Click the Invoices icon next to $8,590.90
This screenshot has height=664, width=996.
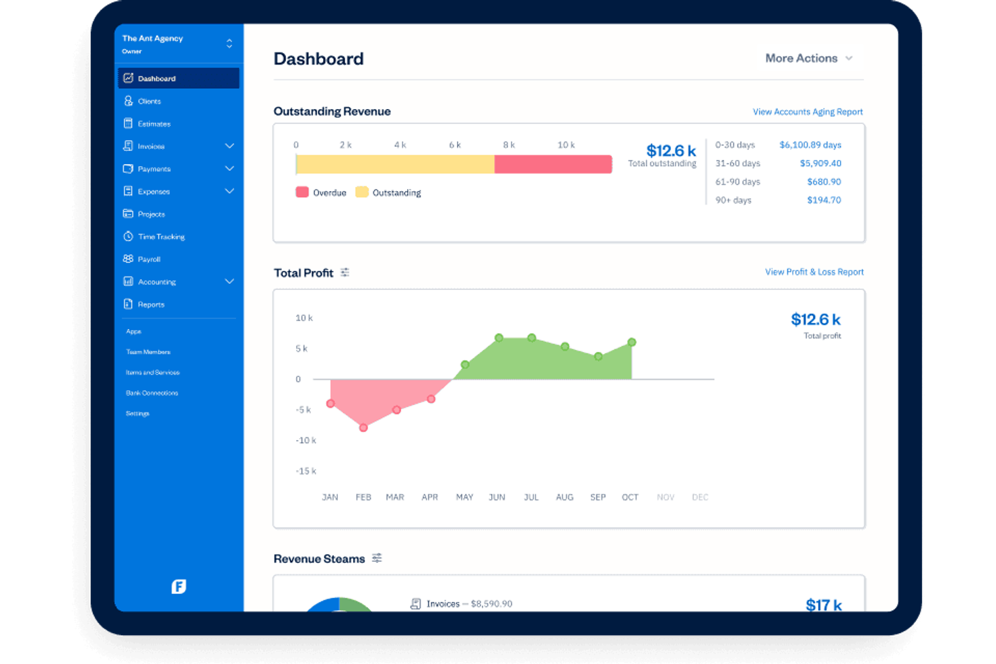(x=415, y=603)
